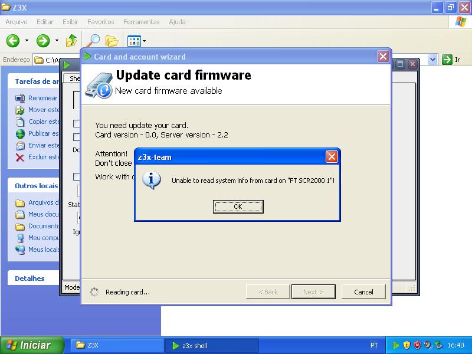
Task: Click the green Ir go button
Action: click(x=451, y=60)
